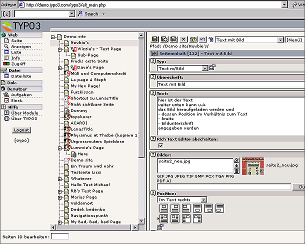
Task: Focus the Seiten ID bearbeiten input field
Action: tap(59, 236)
